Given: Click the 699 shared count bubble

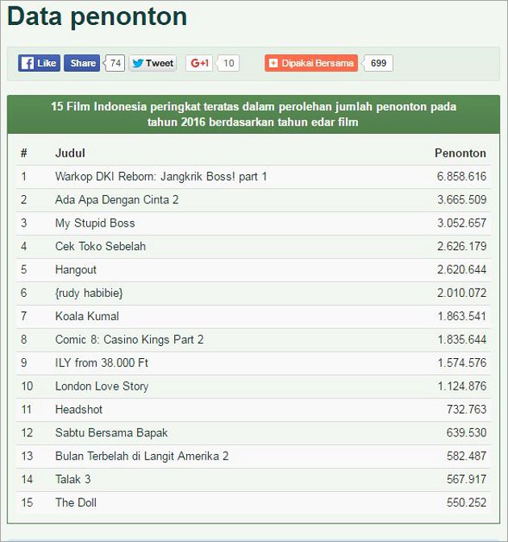Looking at the screenshot, I should pos(378,63).
